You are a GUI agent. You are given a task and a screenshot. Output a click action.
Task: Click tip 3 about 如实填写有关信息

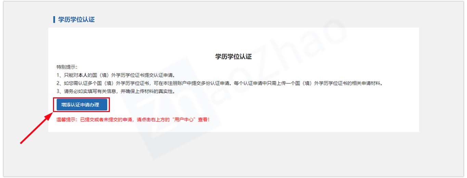(116, 92)
